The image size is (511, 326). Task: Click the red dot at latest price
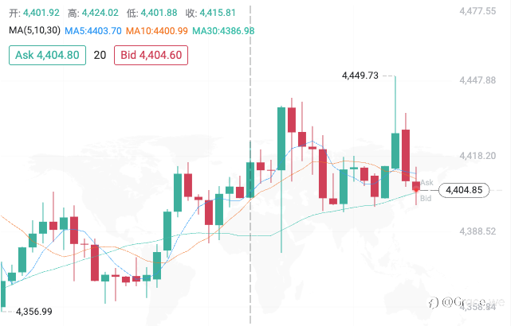tap(416, 190)
